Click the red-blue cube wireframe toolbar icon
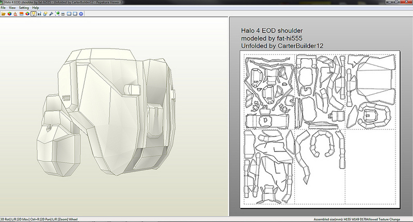413x222 pixels. click(27, 14)
